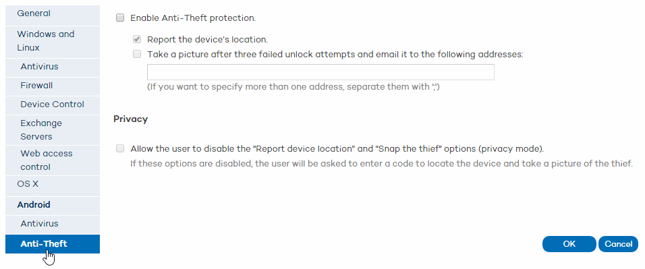Check Take a picture after failed unlock attempts

[137, 54]
